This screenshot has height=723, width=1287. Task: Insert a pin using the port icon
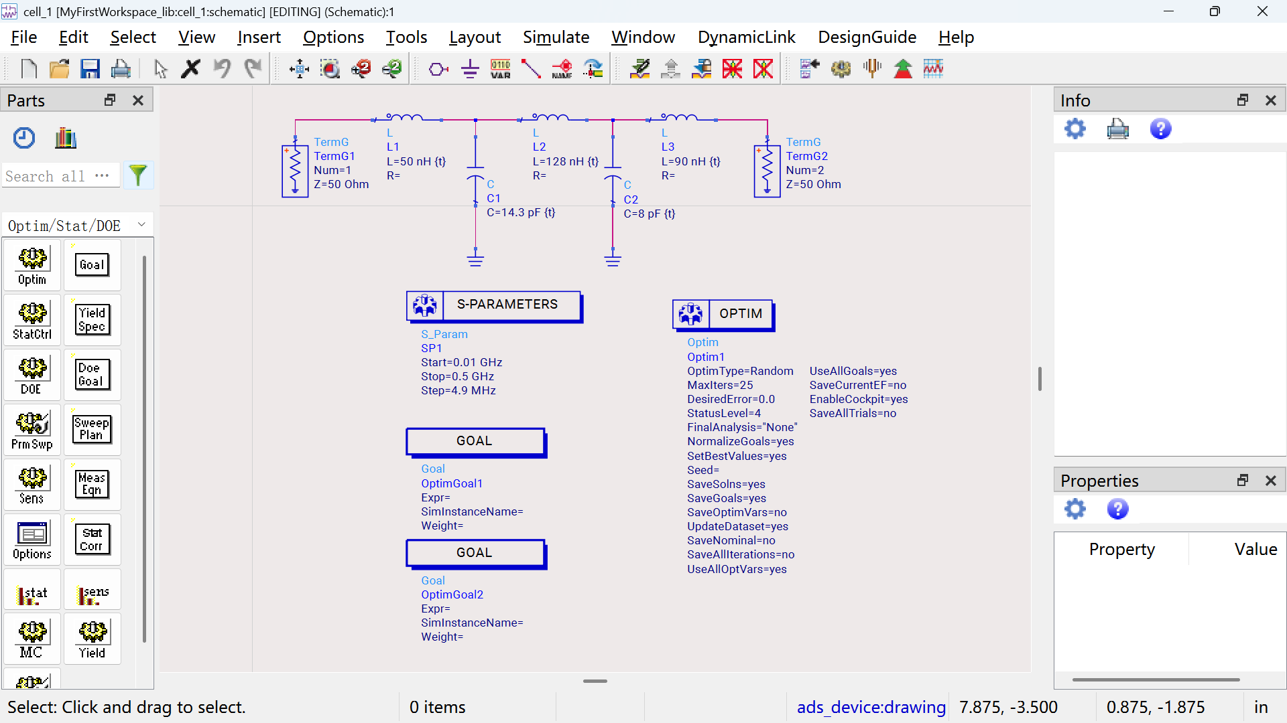pyautogui.click(x=438, y=68)
